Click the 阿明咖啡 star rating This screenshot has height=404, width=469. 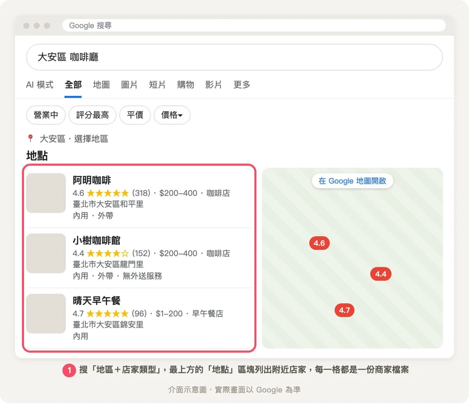(108, 193)
